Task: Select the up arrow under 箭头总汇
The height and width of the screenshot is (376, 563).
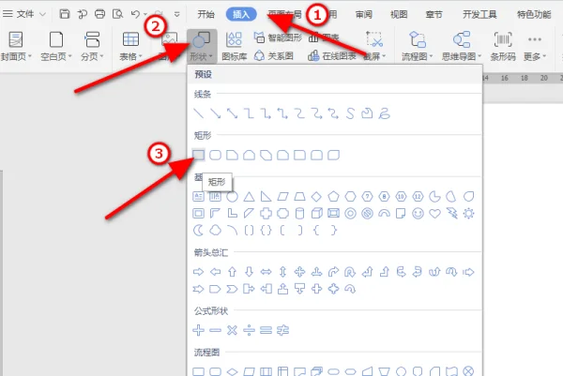Action: pyautogui.click(x=233, y=272)
